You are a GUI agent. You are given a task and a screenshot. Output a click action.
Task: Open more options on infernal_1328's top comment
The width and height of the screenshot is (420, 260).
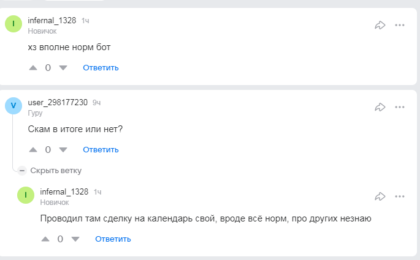coord(400,25)
